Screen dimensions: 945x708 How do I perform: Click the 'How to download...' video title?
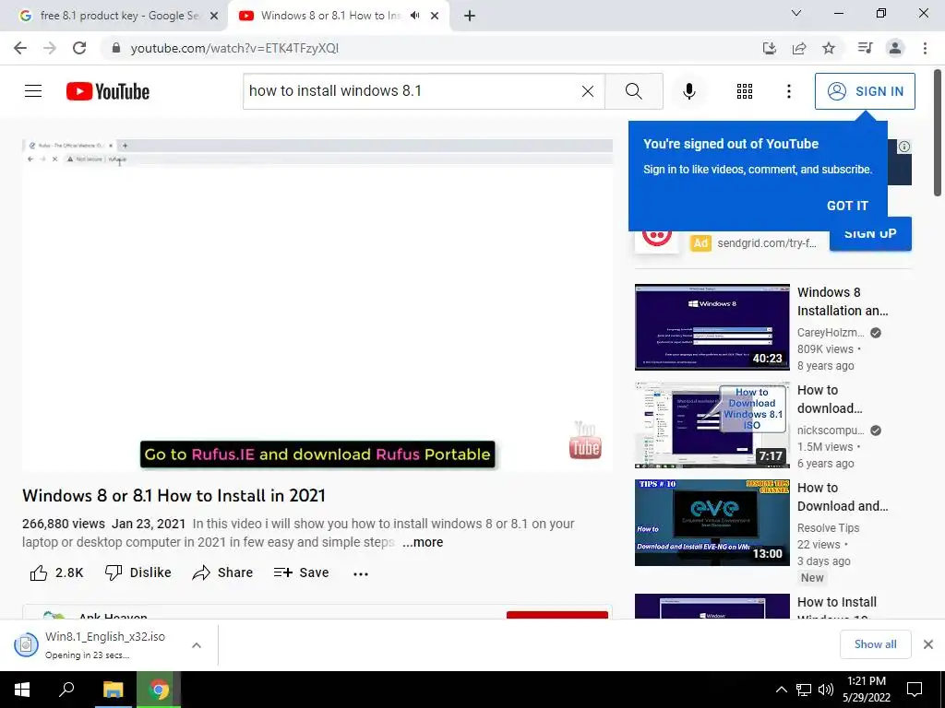point(830,399)
